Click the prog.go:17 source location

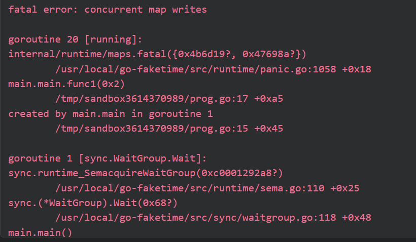(152, 99)
